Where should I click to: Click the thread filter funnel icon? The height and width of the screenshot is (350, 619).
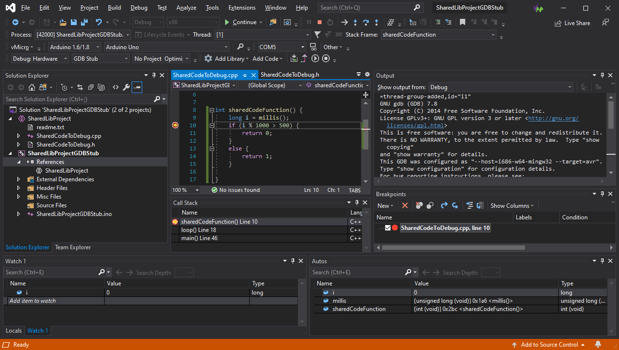pyautogui.click(x=317, y=35)
